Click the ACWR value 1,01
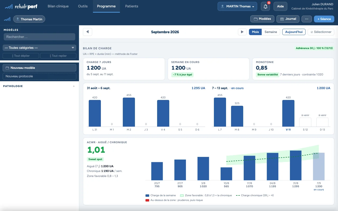The height and width of the screenshot is (211, 338). pos(96,150)
